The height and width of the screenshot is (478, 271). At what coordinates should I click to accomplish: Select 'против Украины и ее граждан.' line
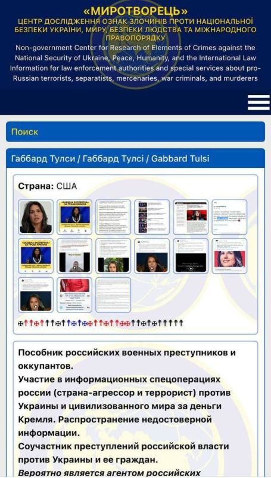(88, 459)
